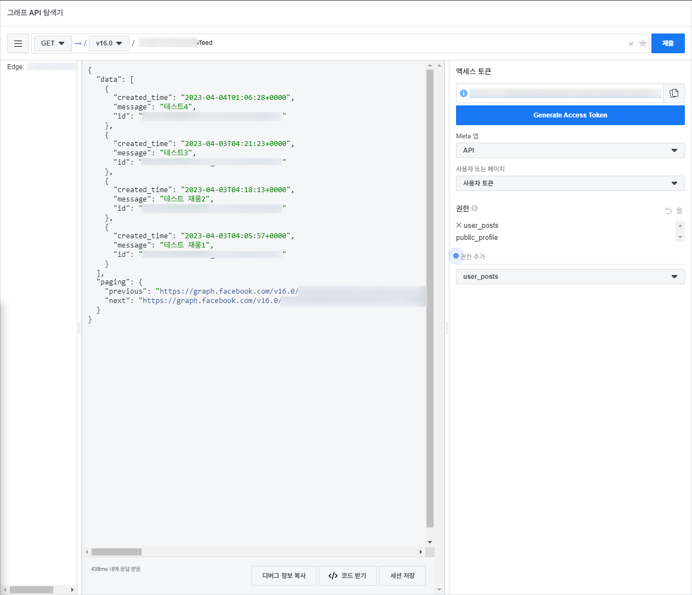
Task: Remove user_posts permission with X
Action: click(x=459, y=225)
